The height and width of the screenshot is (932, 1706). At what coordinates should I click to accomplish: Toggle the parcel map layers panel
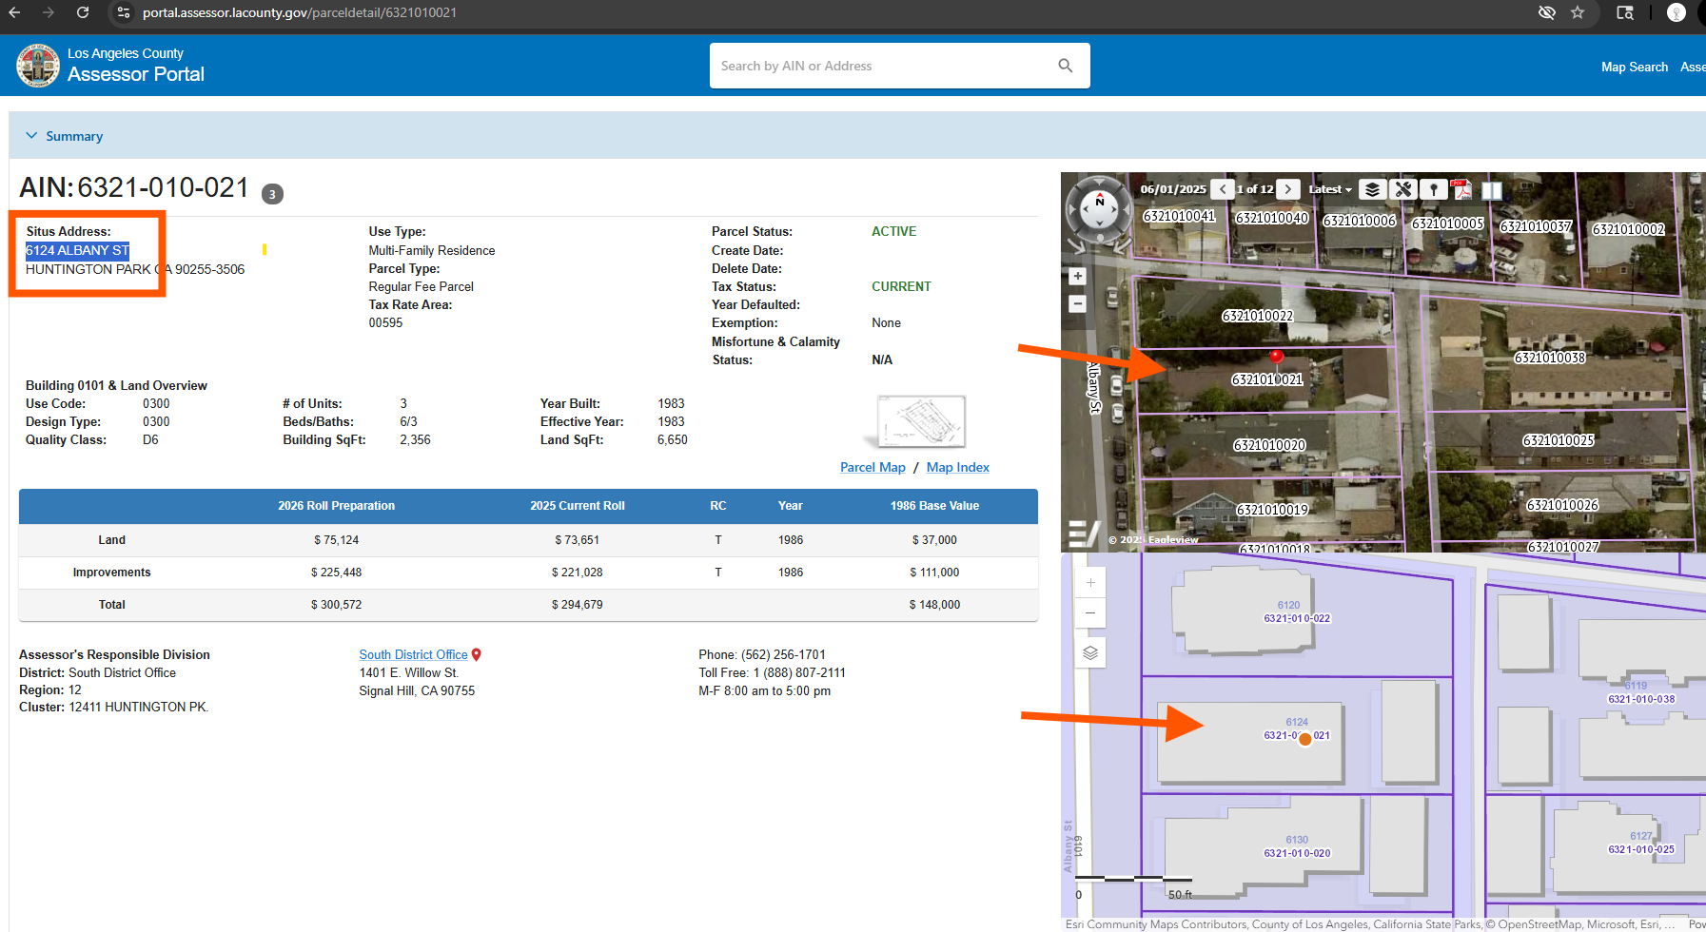coord(1090,652)
